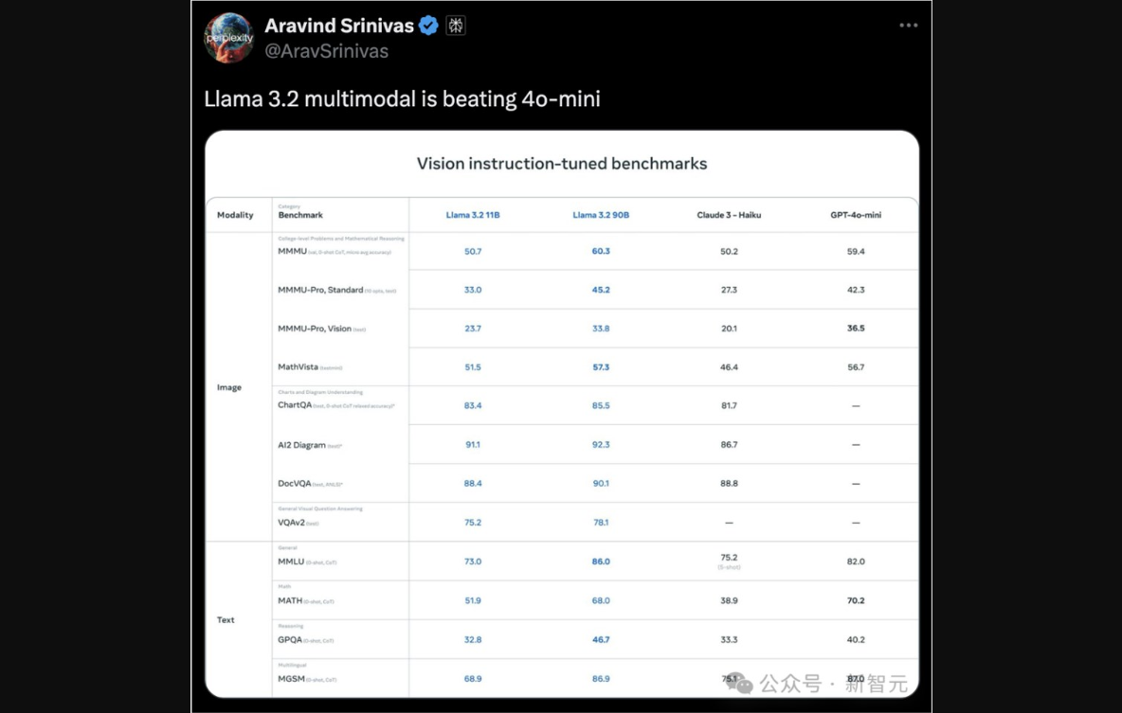Click the affiliation badge beside verified checkmark
The image size is (1122, 713).
click(456, 26)
